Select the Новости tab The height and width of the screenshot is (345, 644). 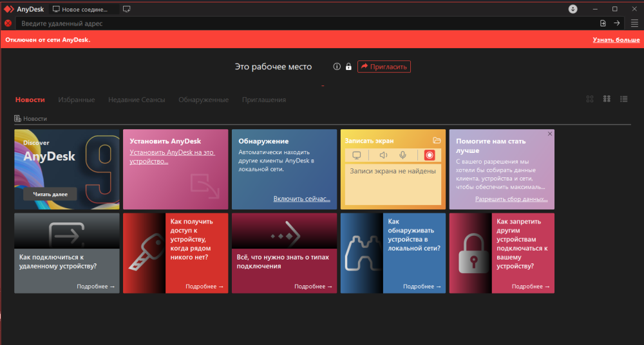pyautogui.click(x=30, y=100)
